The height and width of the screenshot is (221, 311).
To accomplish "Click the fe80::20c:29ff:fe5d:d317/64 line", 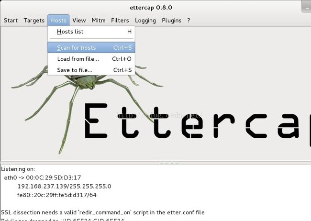I will click(x=57, y=195).
